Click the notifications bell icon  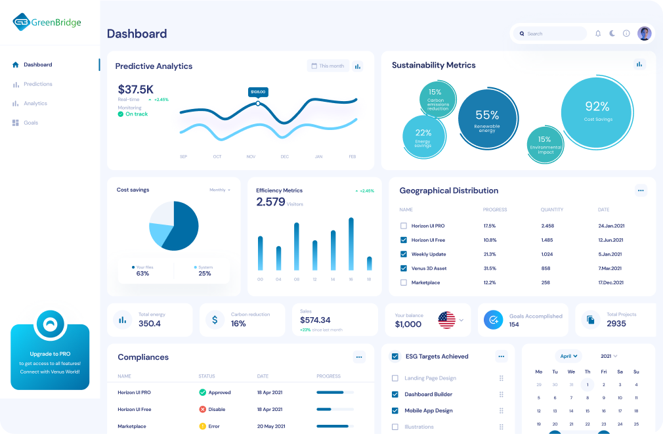coord(598,33)
